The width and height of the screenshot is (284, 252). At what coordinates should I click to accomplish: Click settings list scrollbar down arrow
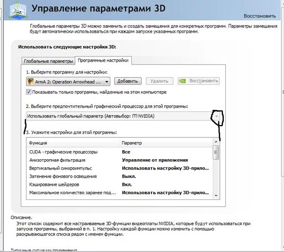tap(216, 196)
